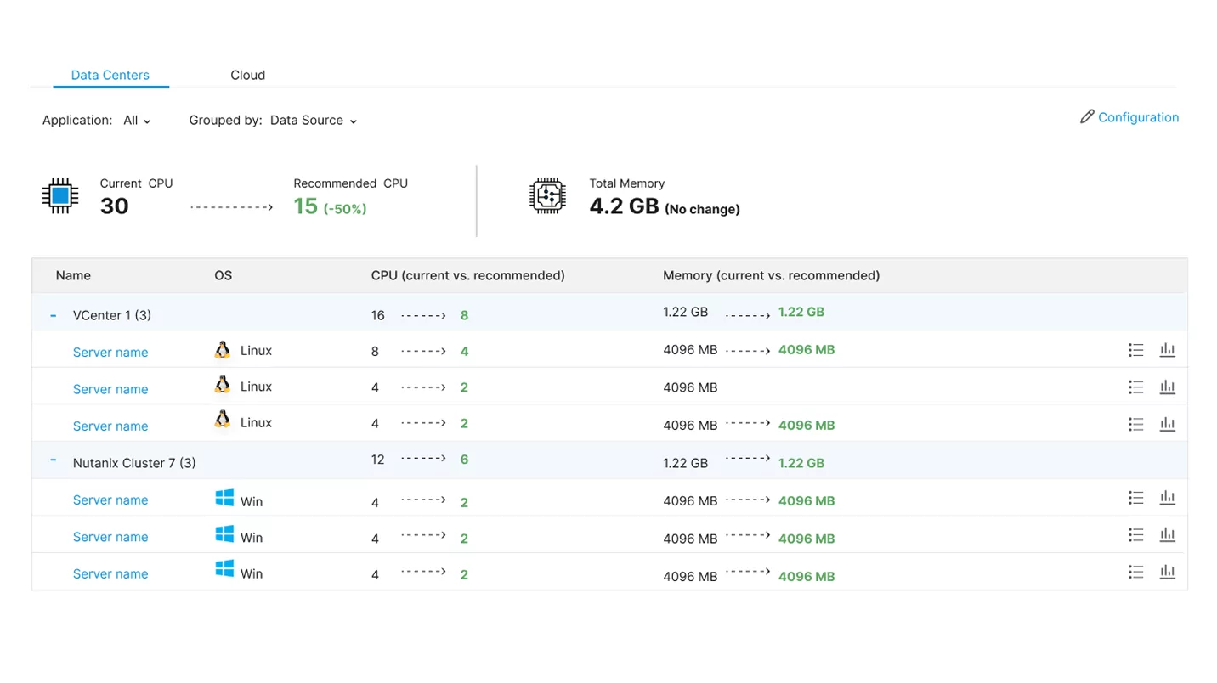The height and width of the screenshot is (683, 1217).
Task: Click the VCenter 1 (3) group name
Action: tap(112, 315)
